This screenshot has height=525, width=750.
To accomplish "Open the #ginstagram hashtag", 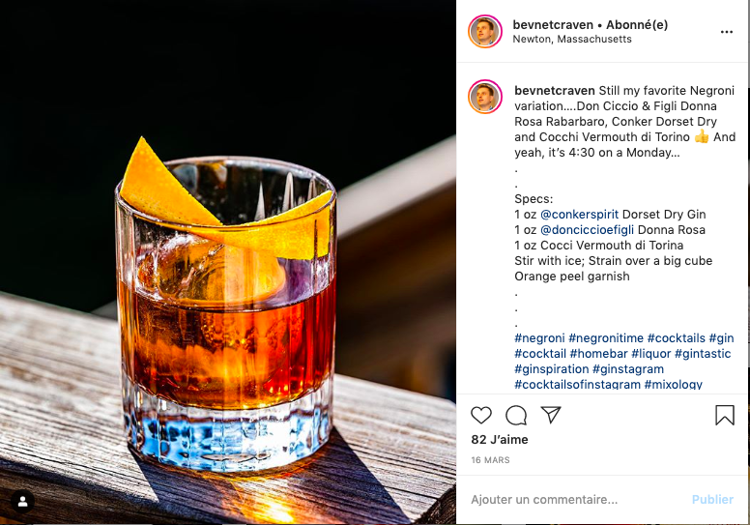I will 627,369.
